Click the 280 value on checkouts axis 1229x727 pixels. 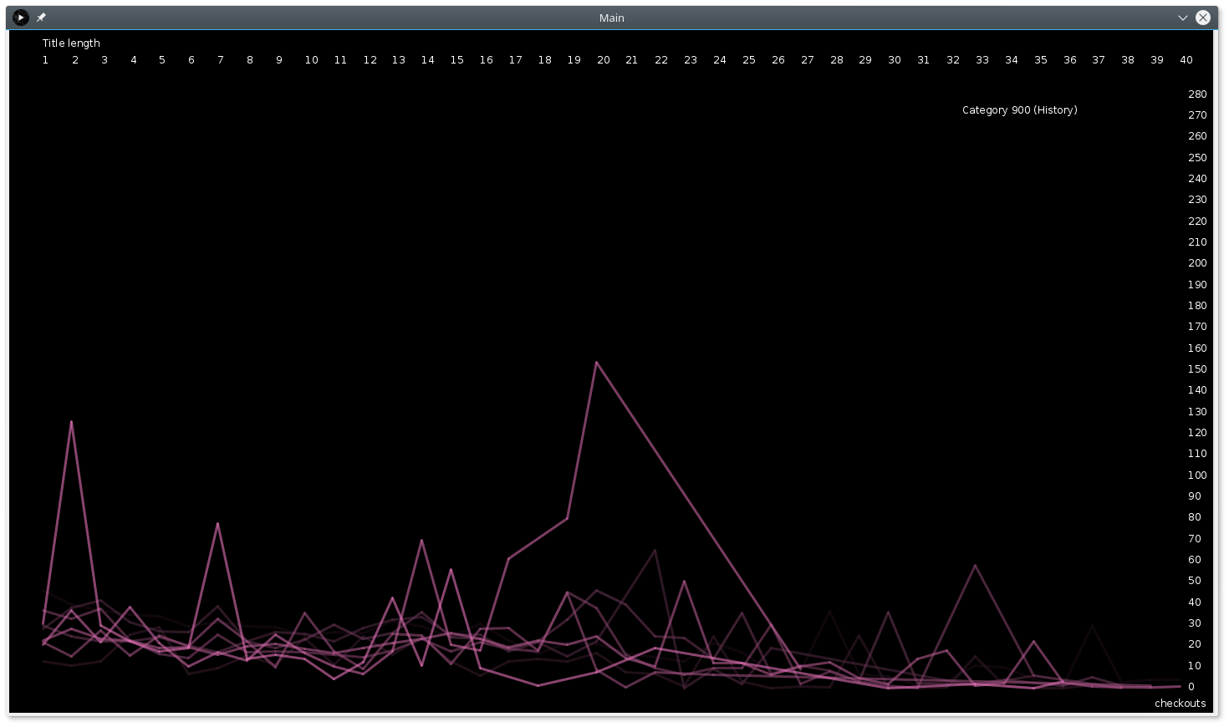tap(1197, 94)
